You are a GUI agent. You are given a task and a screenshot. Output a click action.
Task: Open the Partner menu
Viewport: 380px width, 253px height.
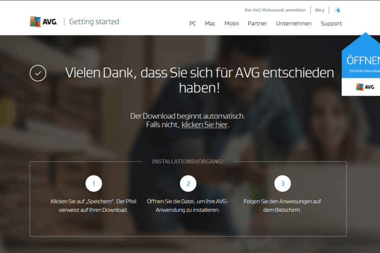[x=258, y=23]
